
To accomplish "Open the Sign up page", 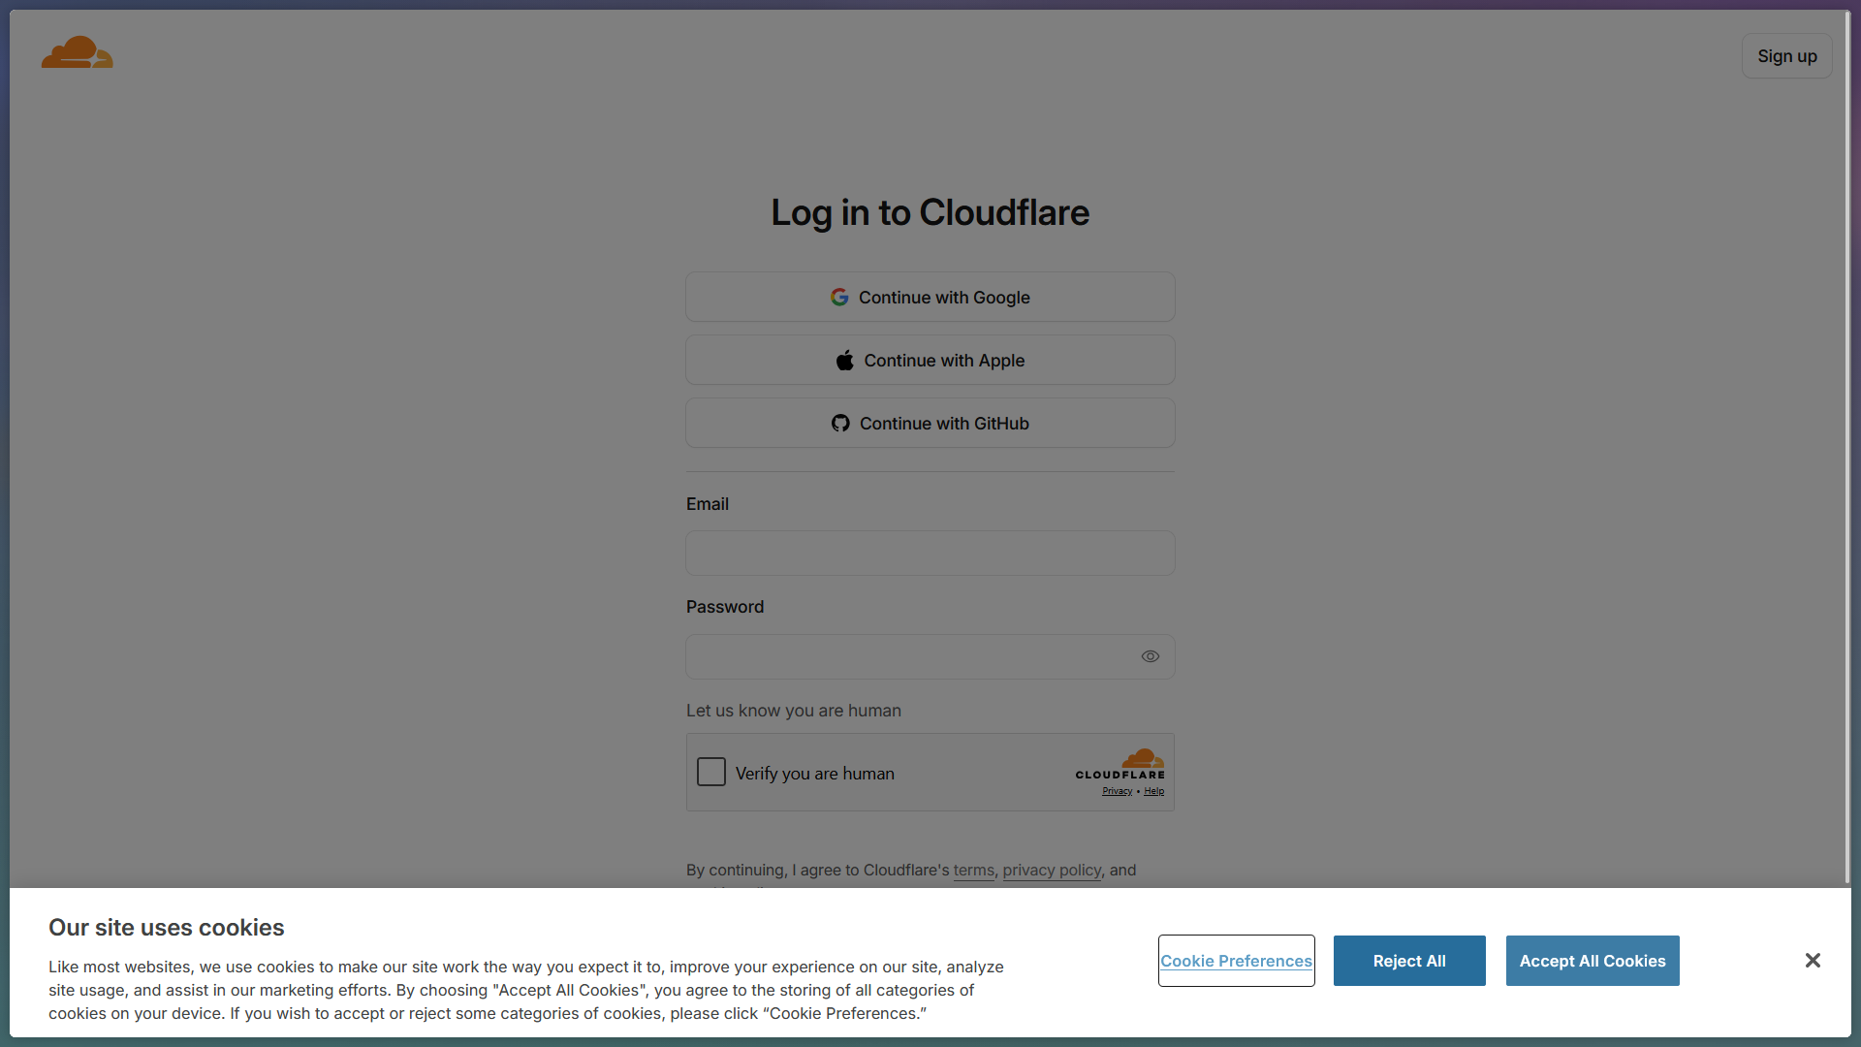I will (x=1787, y=56).
